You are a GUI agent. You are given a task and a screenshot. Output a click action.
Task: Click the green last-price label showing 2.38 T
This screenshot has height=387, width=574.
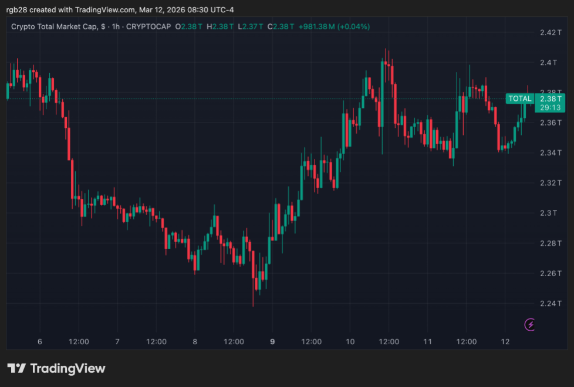(x=551, y=100)
